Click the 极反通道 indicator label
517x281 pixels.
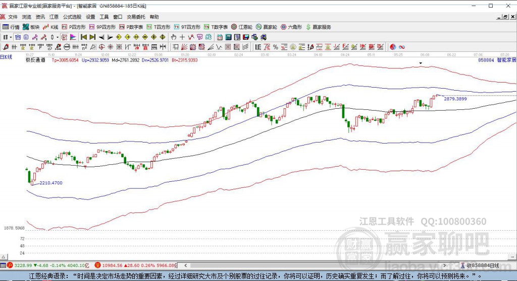click(36, 60)
